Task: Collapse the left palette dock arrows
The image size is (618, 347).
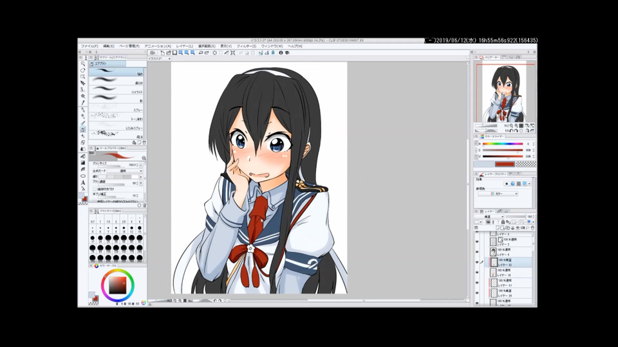Action: pos(80,52)
